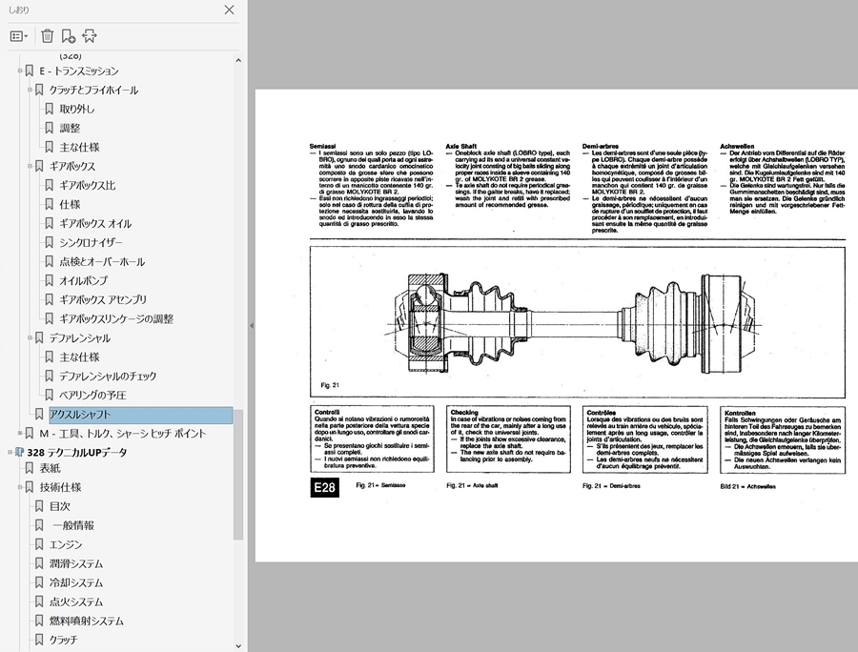This screenshot has height=652, width=858.
Task: Click the E28 page label
Action: (x=324, y=487)
